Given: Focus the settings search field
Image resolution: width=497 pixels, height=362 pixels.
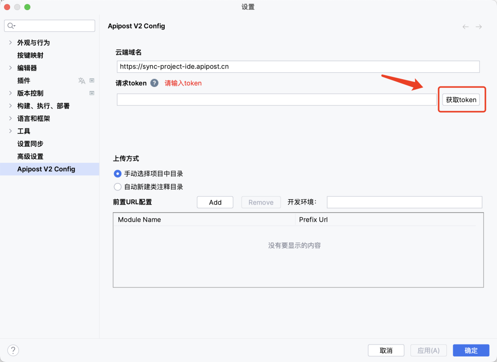Looking at the screenshot, I should (49, 26).
